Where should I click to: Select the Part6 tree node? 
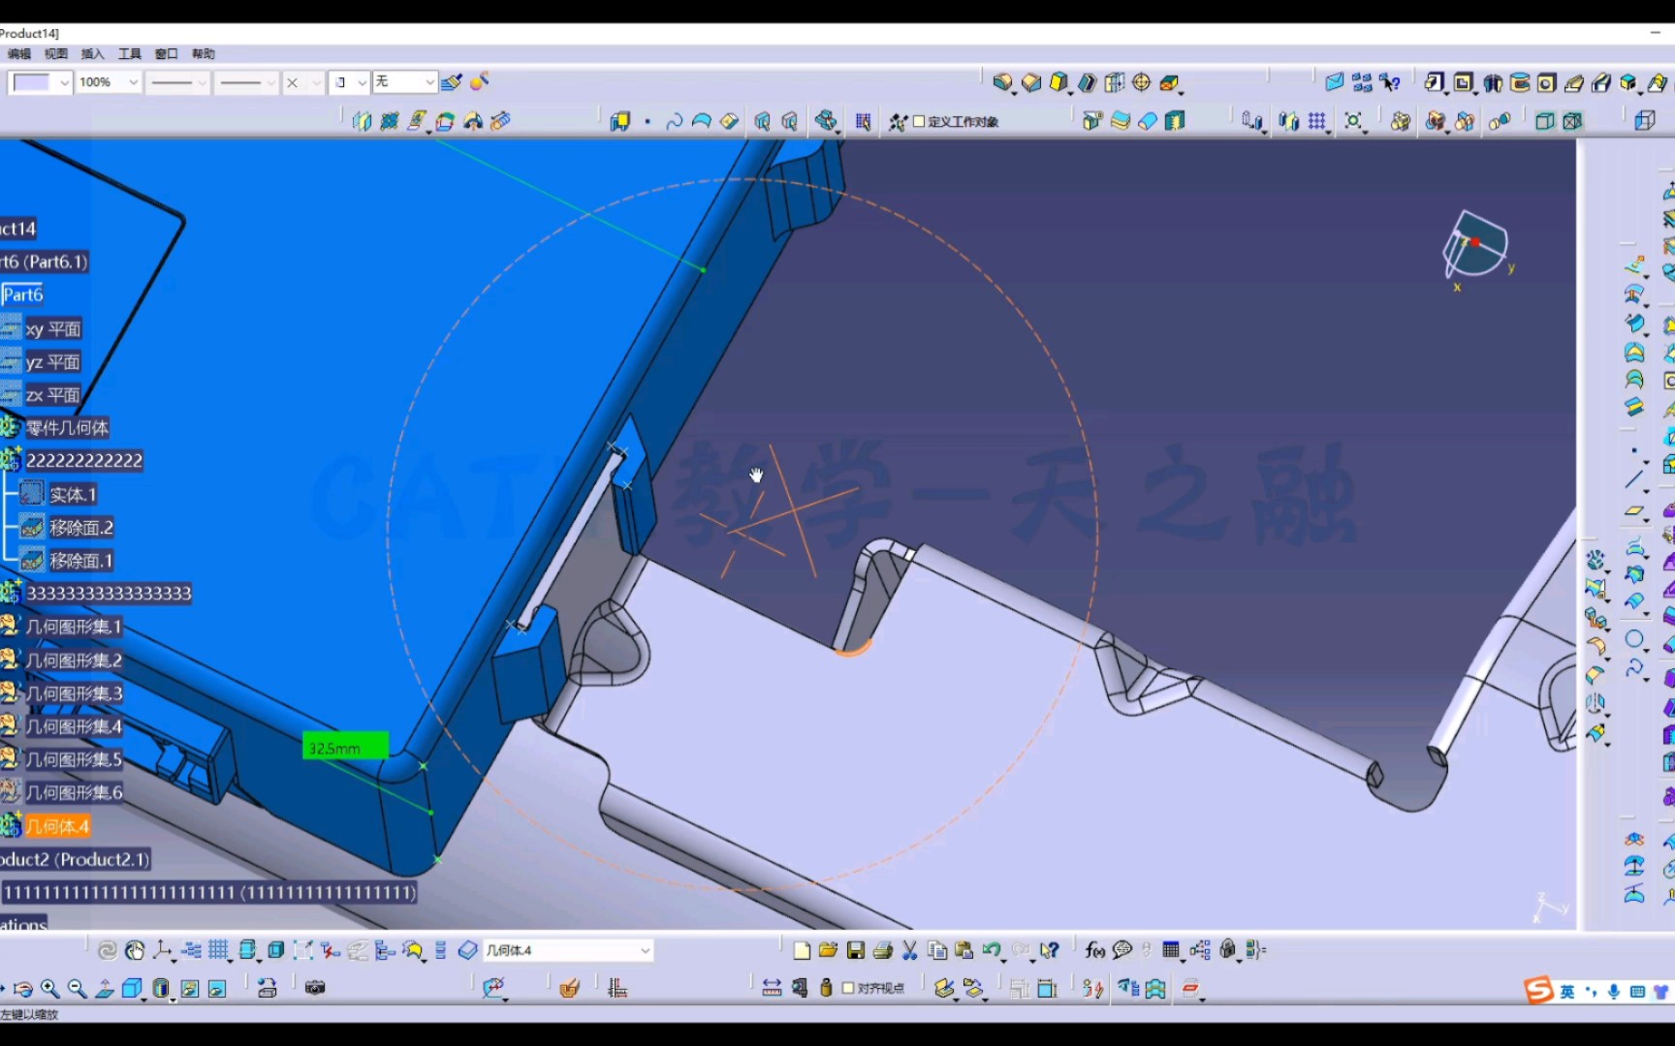(23, 294)
